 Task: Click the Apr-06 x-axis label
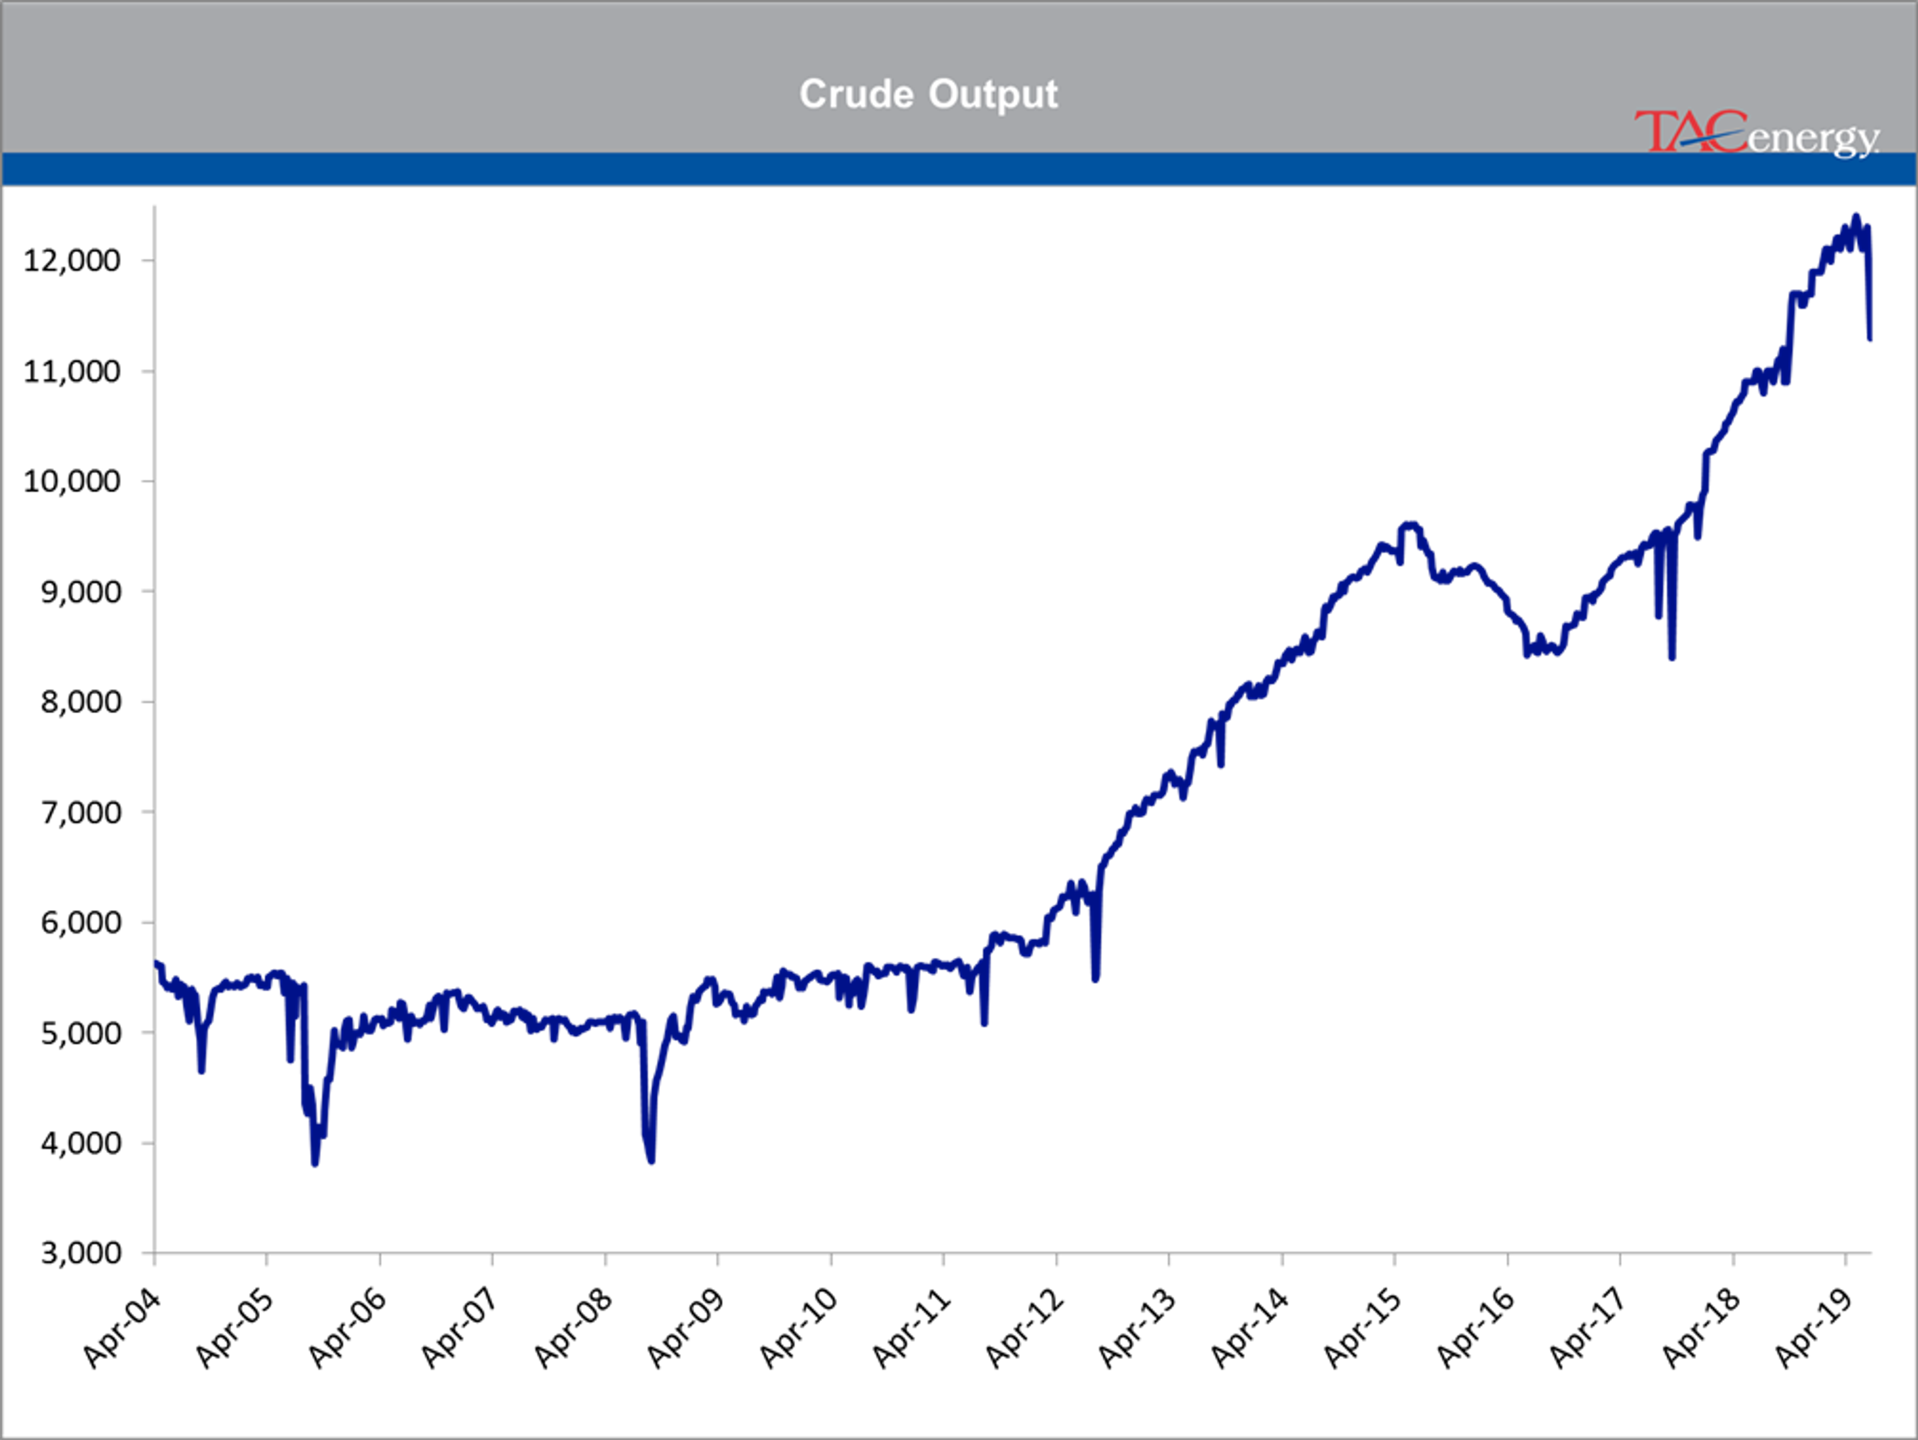coord(347,1328)
